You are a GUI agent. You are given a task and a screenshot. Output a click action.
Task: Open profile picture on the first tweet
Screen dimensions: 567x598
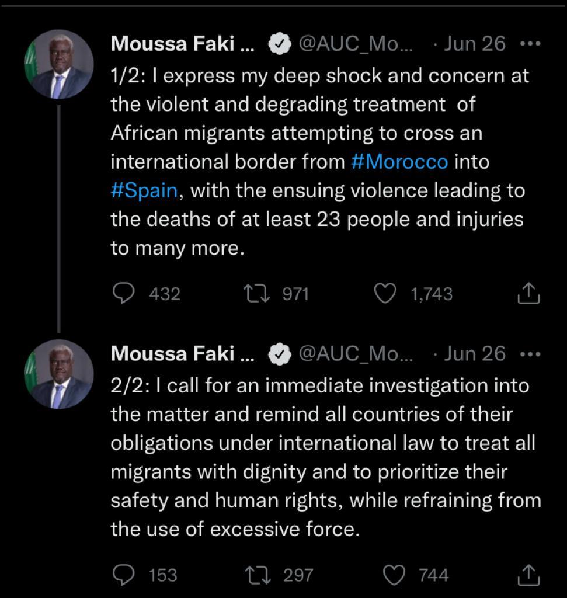[x=59, y=64]
